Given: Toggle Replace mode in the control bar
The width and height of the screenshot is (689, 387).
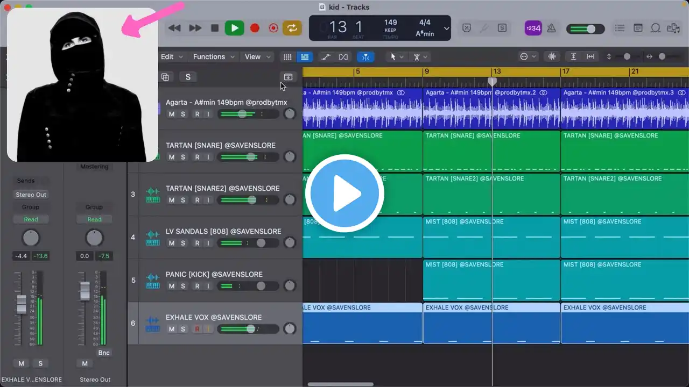Looking at the screenshot, I should pyautogui.click(x=467, y=28).
